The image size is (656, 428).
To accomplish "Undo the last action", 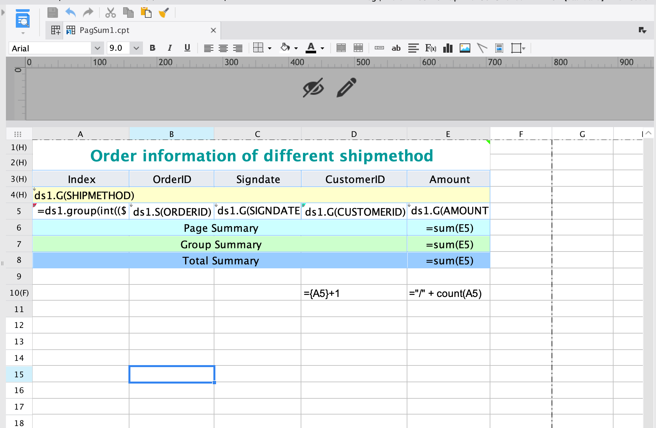I will (70, 13).
